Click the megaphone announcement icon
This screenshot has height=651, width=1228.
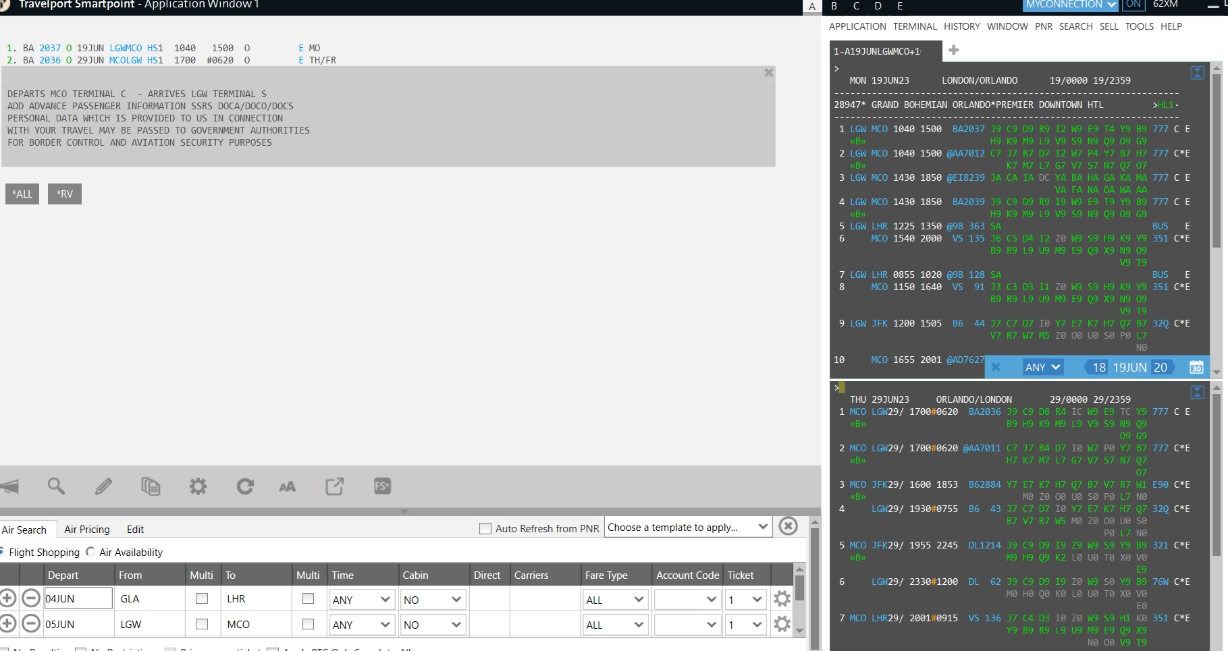[x=9, y=486]
